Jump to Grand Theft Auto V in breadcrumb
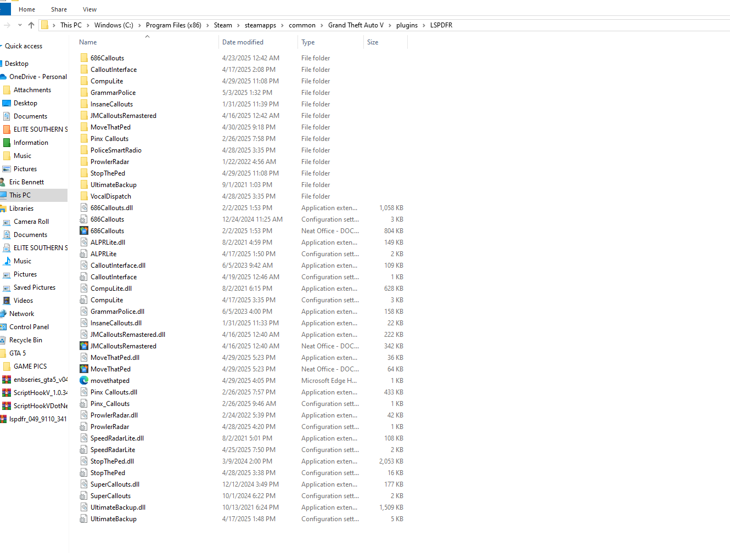 [356, 25]
